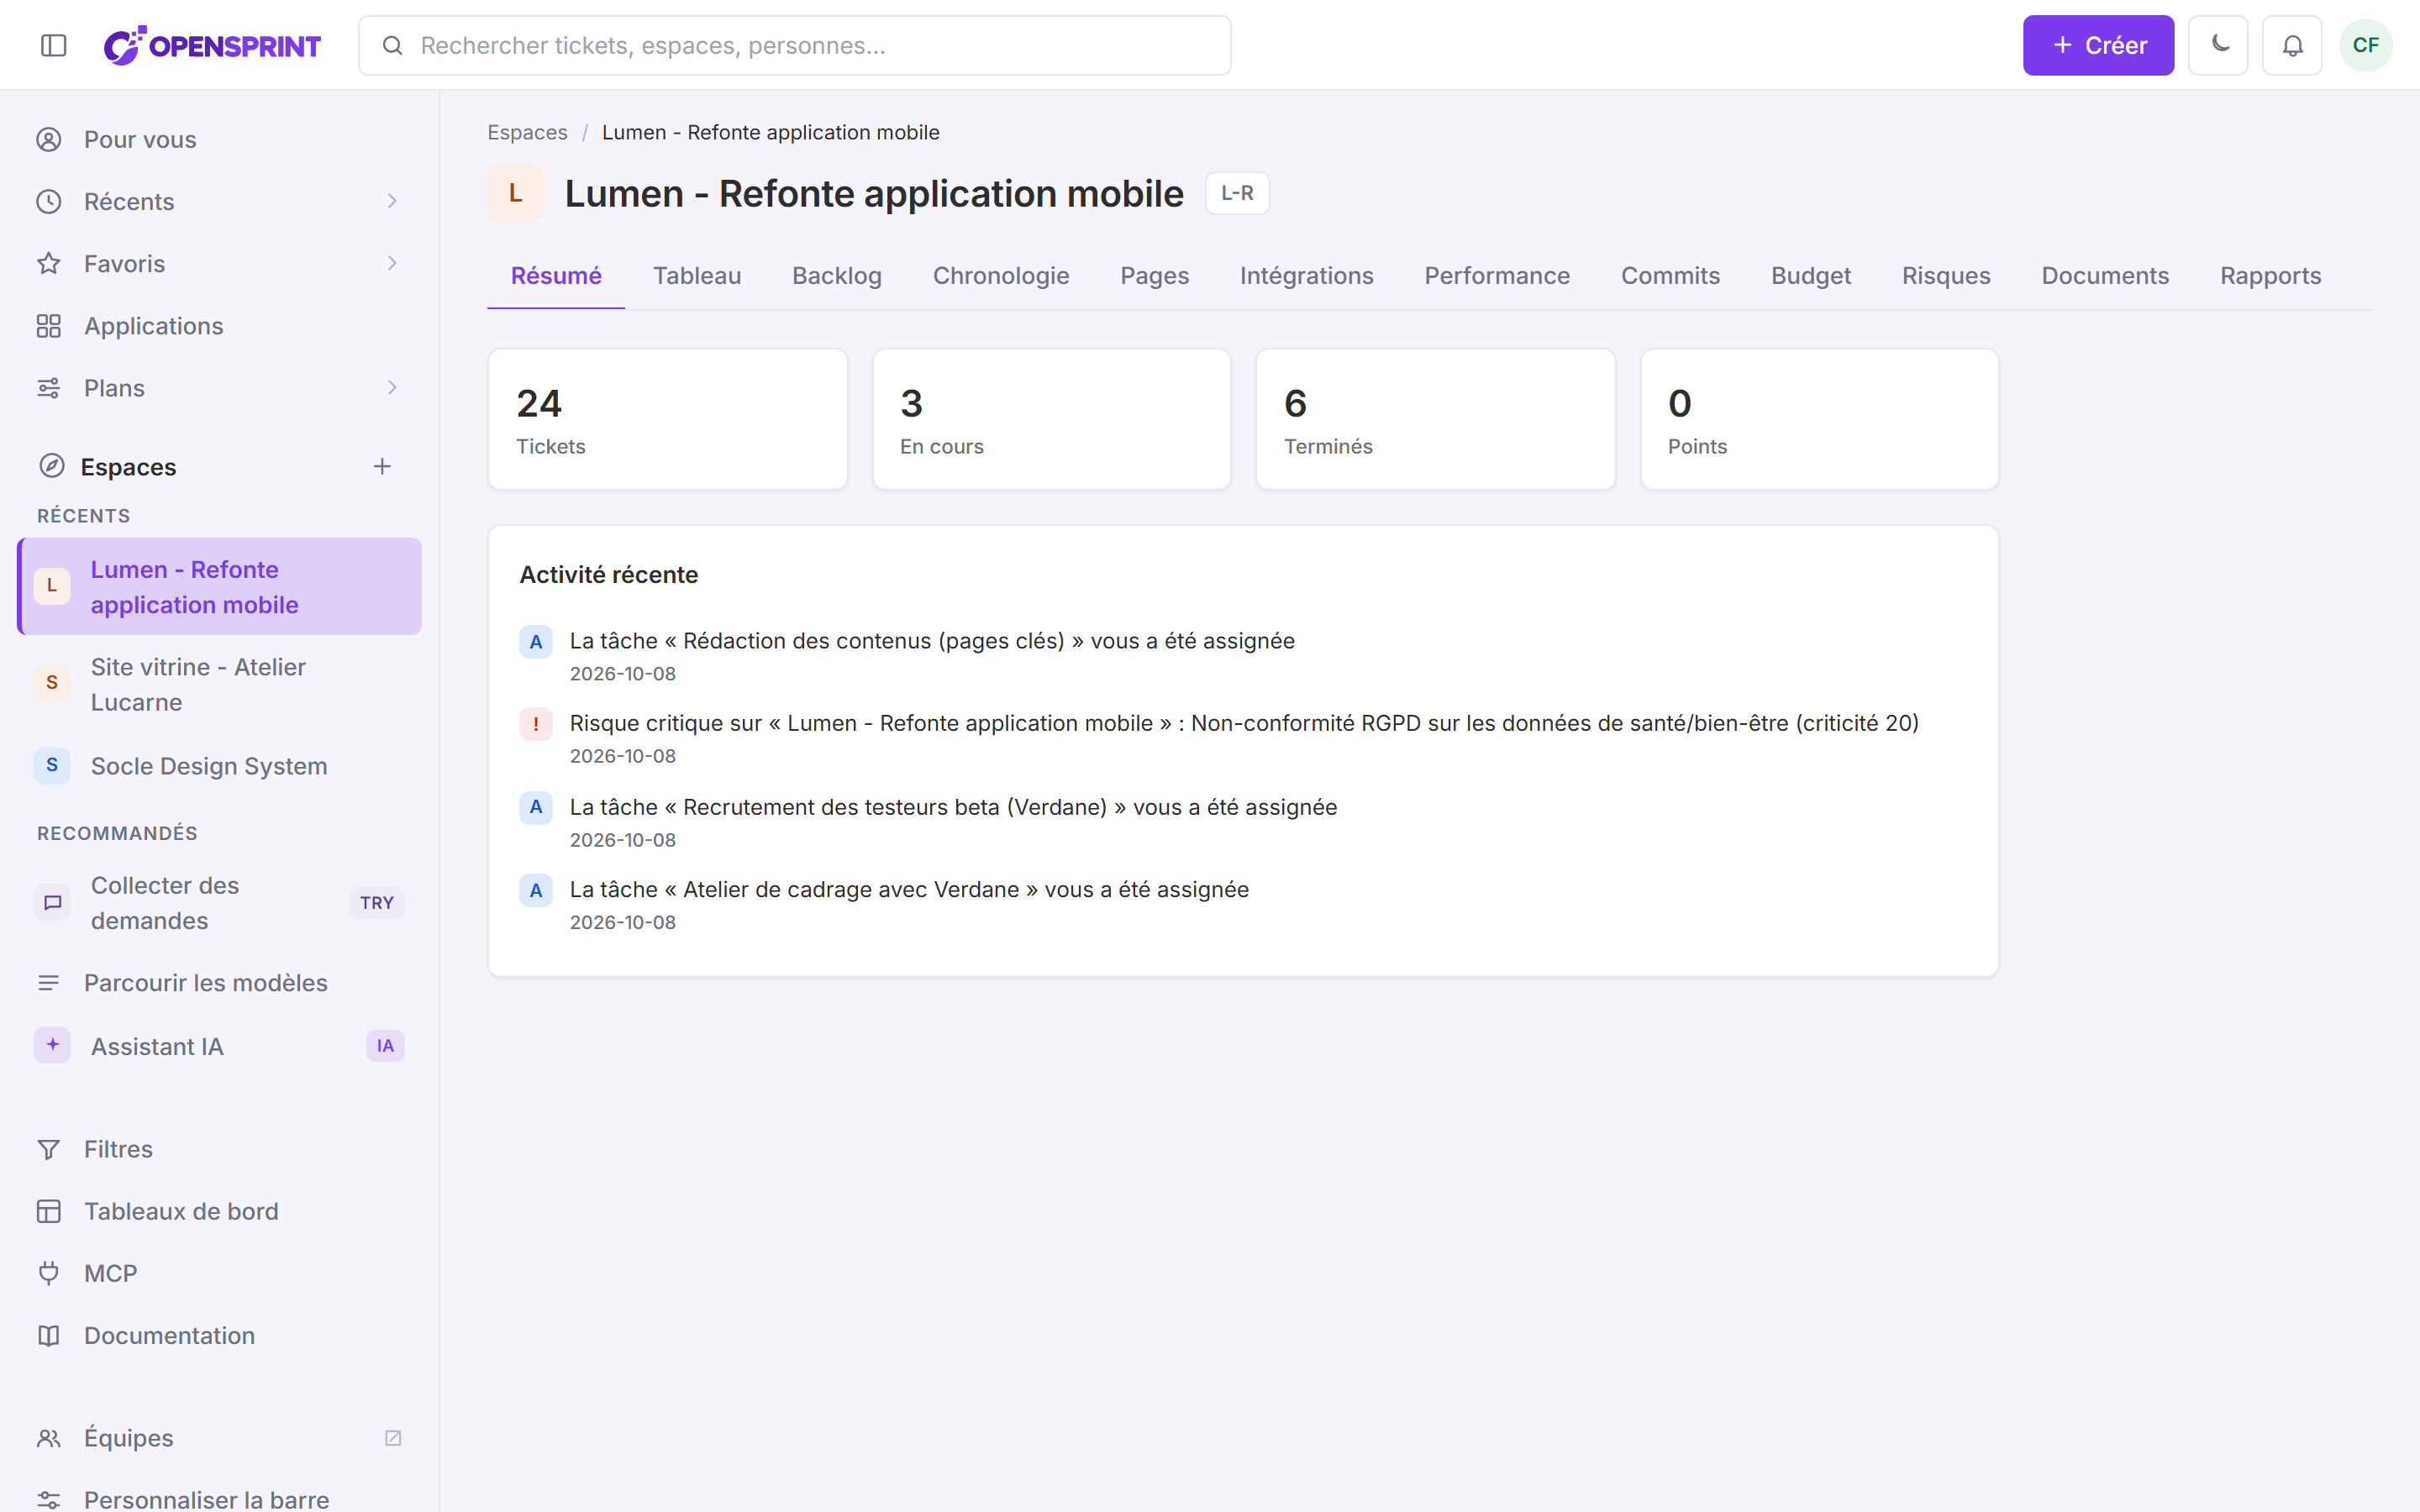Open Tableaux de bord
The height and width of the screenshot is (1512, 2420).
(219, 1211)
